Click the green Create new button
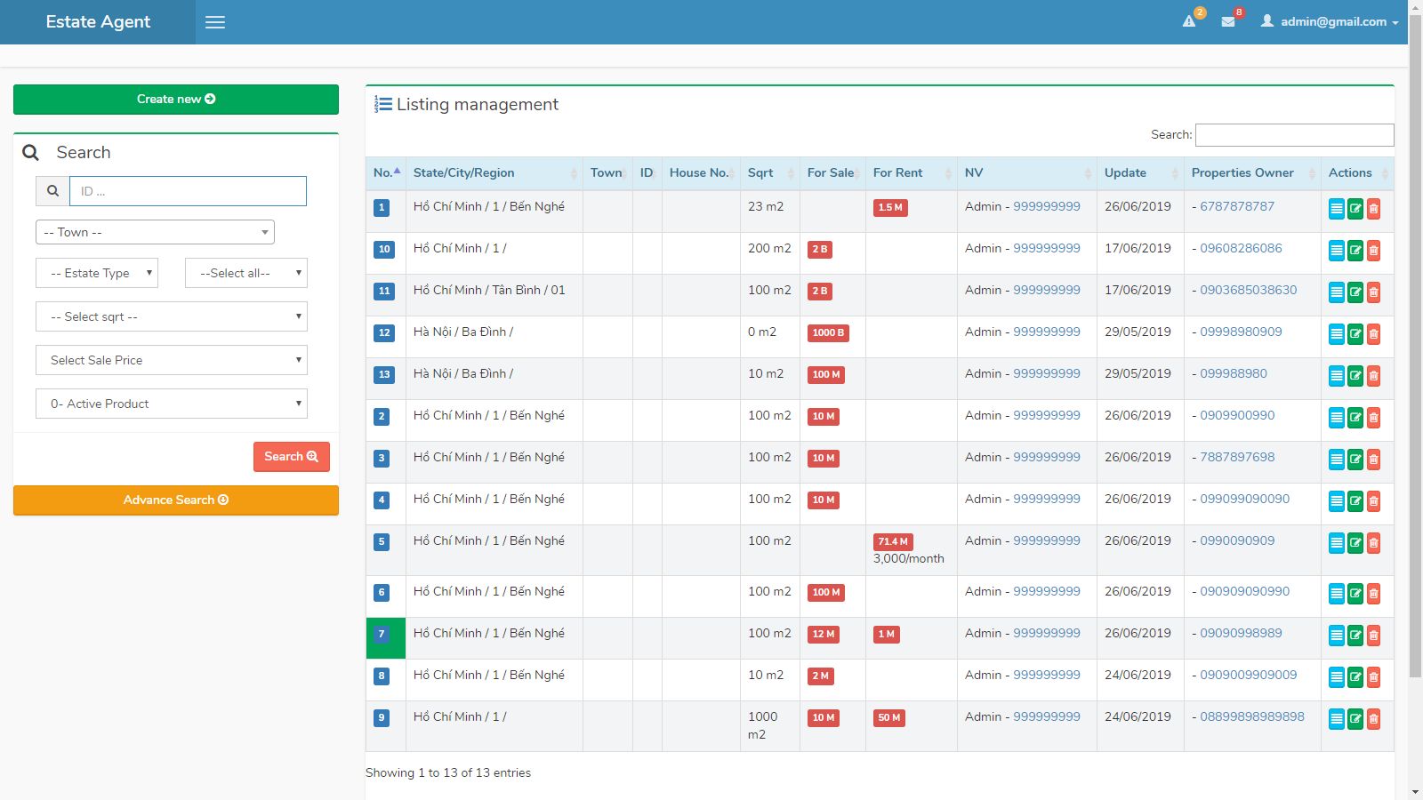The height and width of the screenshot is (800, 1423). click(176, 100)
